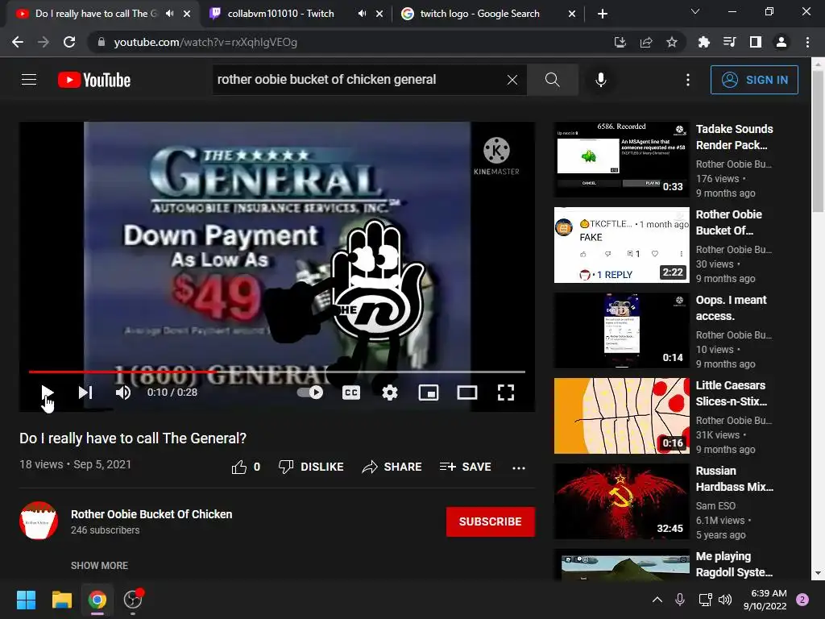Open the SHARE dialog

(392, 467)
